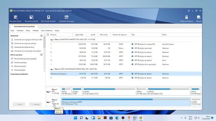Click the Mesclar partição icon
216x121 pixels.
tap(12, 66)
